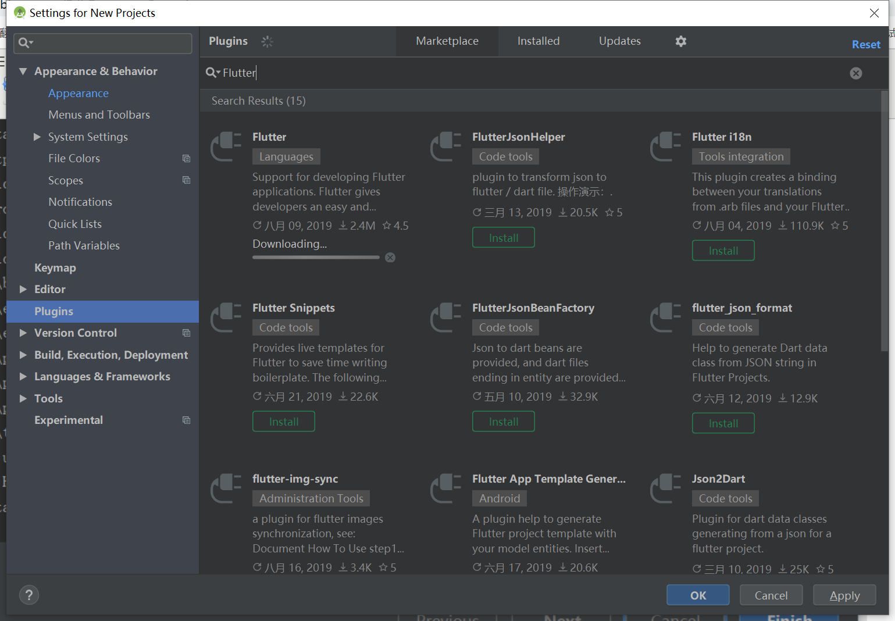Click the Json2Dart plugin icon

665,488
